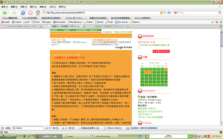Click the Find Previous up arrow button
The image size is (223, 139).
coord(68,128)
